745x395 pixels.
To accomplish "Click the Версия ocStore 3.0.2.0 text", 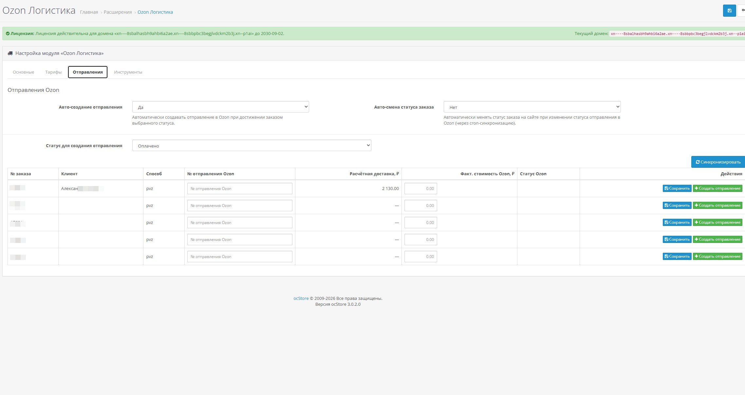I will [338, 304].
